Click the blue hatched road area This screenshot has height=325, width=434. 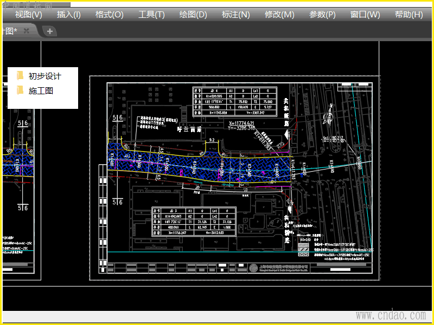(199, 167)
